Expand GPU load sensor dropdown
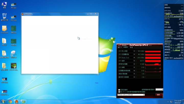The height and width of the screenshot is (104, 184). point(134,67)
